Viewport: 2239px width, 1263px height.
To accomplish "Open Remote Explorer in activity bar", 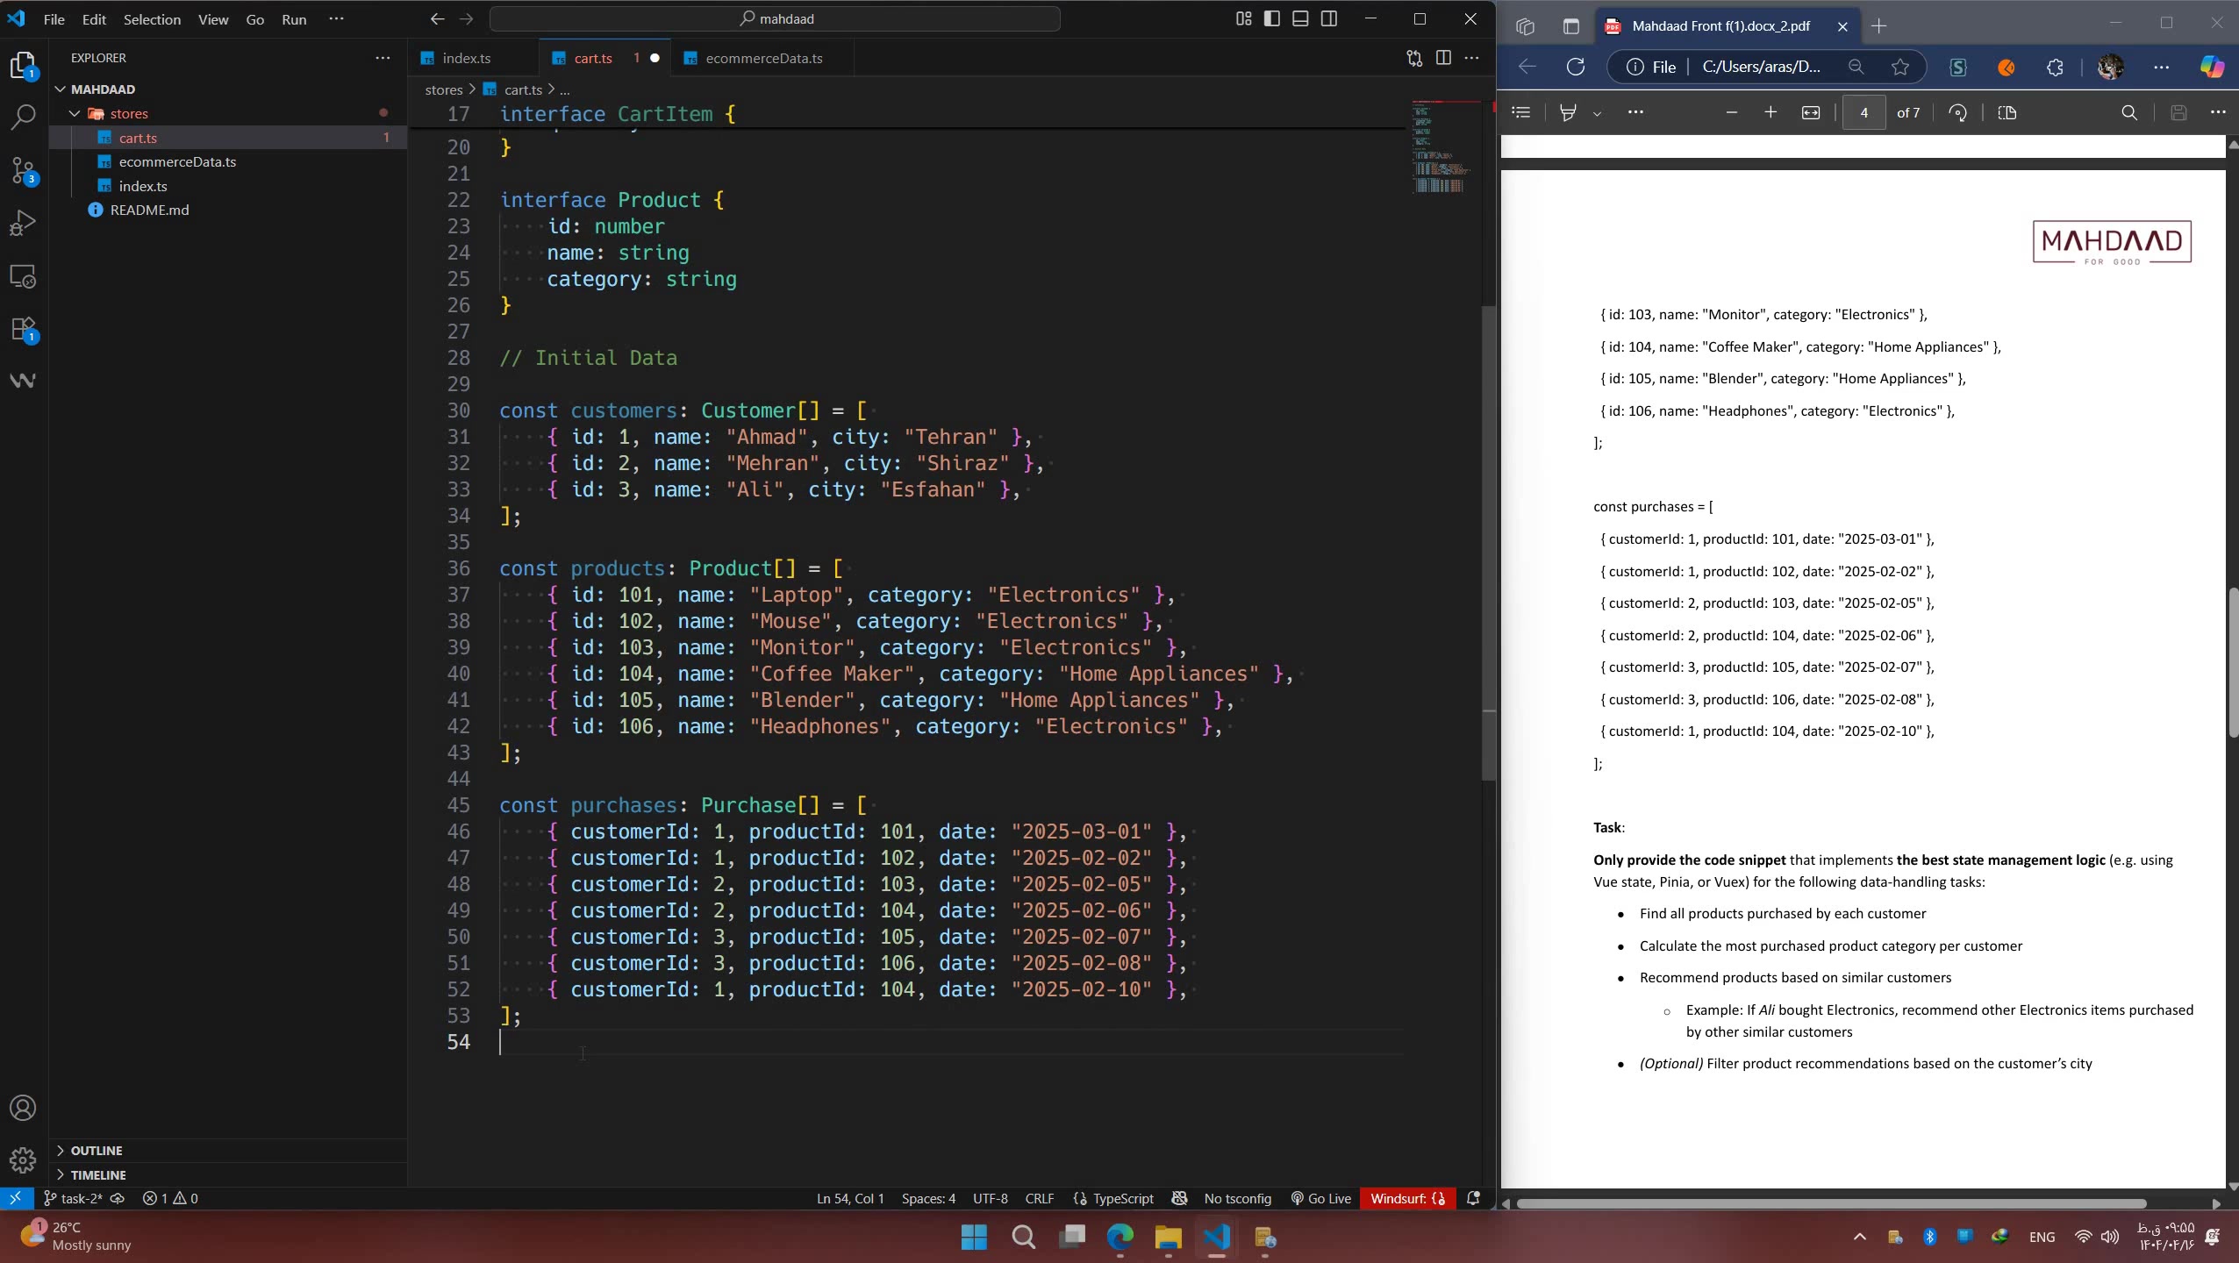I will [23, 277].
